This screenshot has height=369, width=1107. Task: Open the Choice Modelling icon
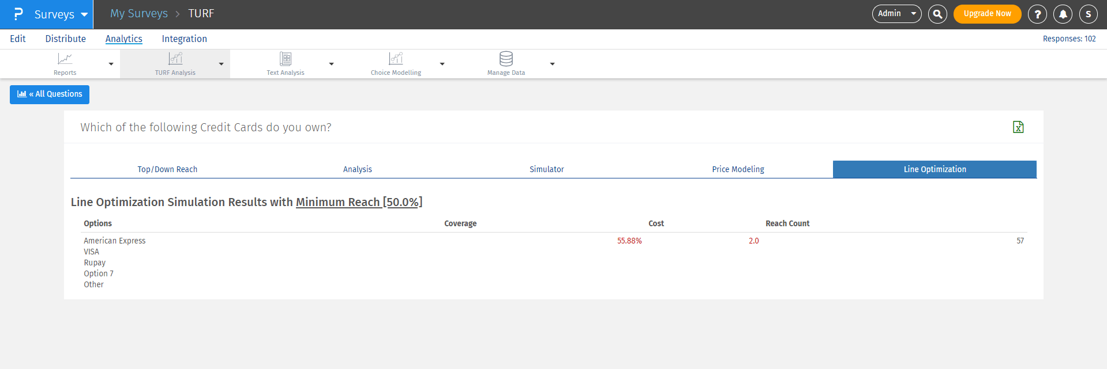[x=396, y=59]
